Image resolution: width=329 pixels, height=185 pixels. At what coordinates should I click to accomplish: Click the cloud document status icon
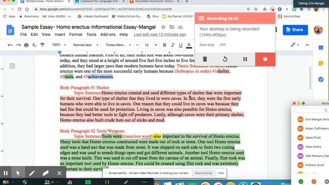[180, 27]
